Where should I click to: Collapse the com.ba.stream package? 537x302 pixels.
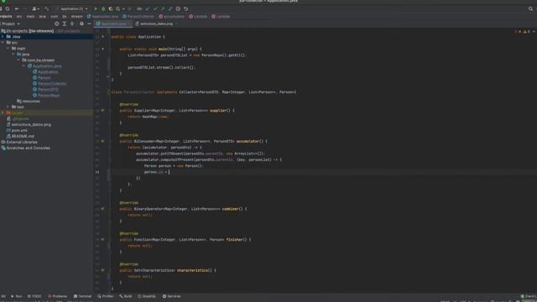pyautogui.click(x=18, y=60)
